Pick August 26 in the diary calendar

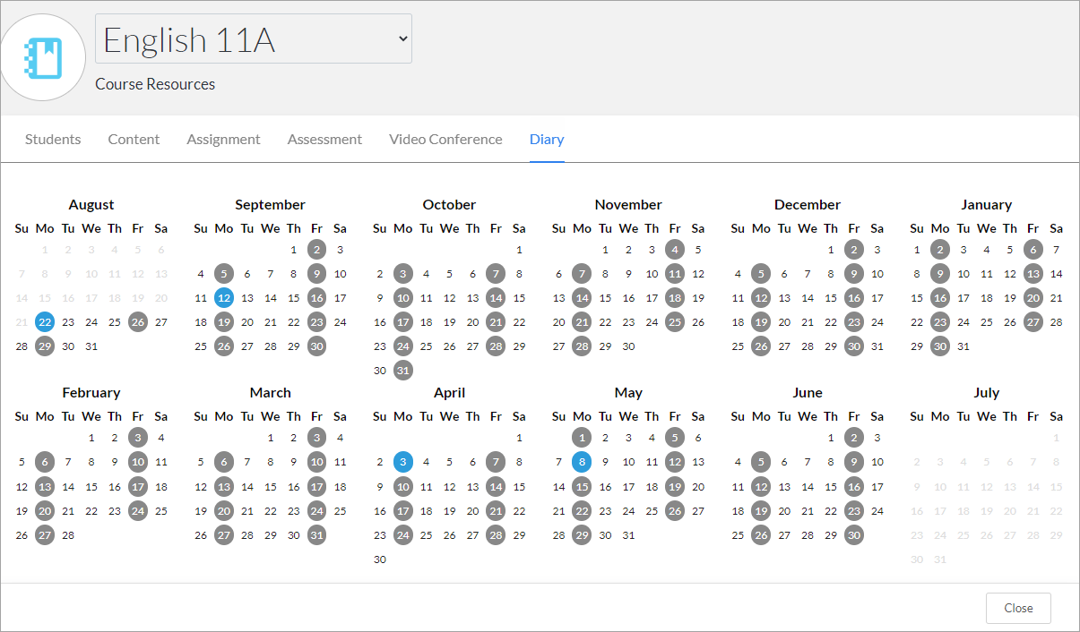pyautogui.click(x=138, y=322)
